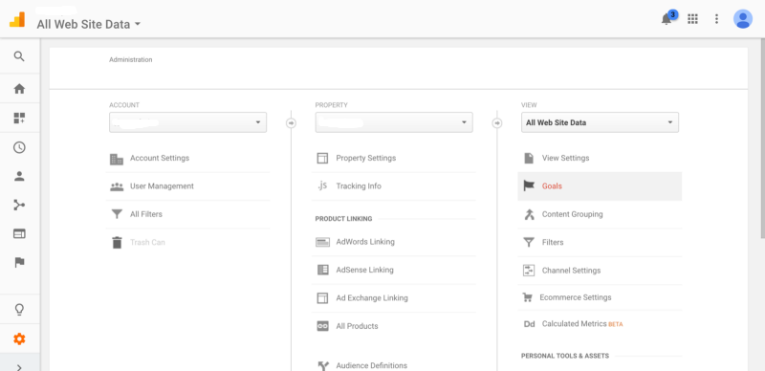Open Customization dashboard icon in sidebar

click(19, 118)
